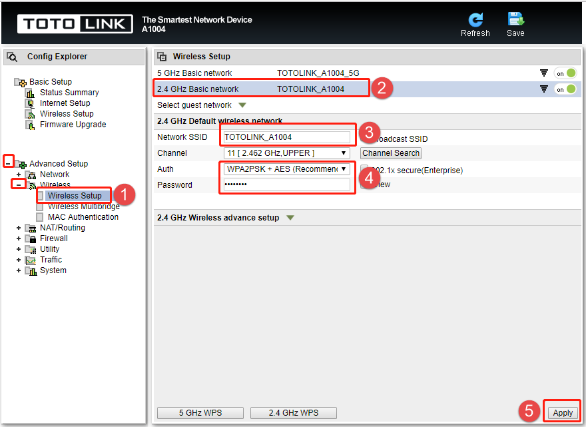The width and height of the screenshot is (586, 427).
Task: Open the MAC Authentication page icon
Action: click(x=39, y=217)
